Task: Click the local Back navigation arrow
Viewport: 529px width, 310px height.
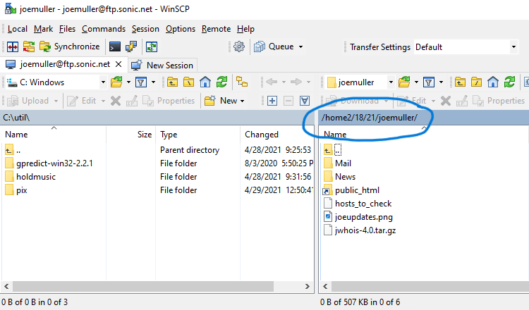Action: tap(272, 82)
